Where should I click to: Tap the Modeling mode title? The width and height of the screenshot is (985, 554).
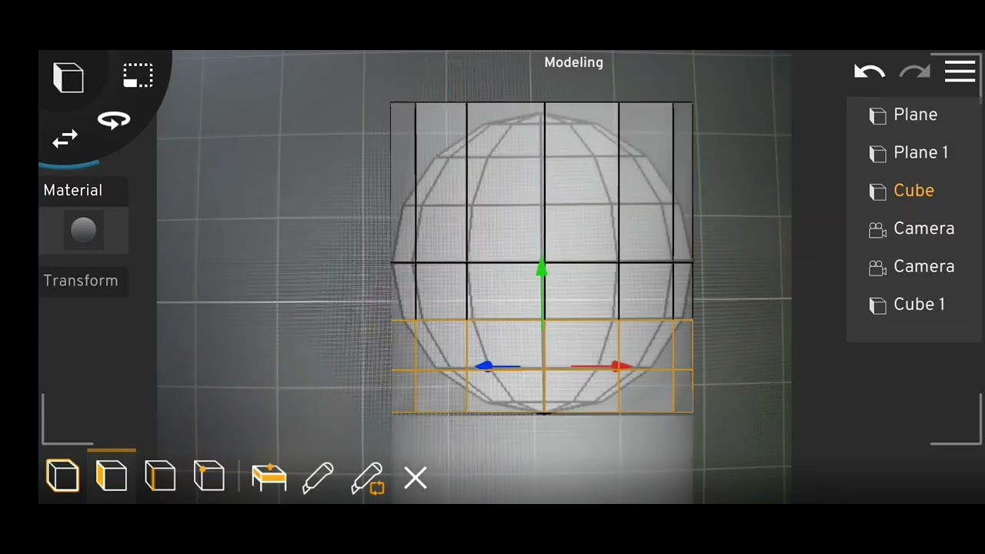click(573, 62)
